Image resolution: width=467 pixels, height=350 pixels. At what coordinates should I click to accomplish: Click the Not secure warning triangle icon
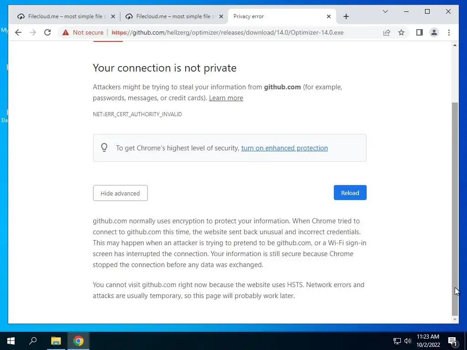click(x=66, y=32)
